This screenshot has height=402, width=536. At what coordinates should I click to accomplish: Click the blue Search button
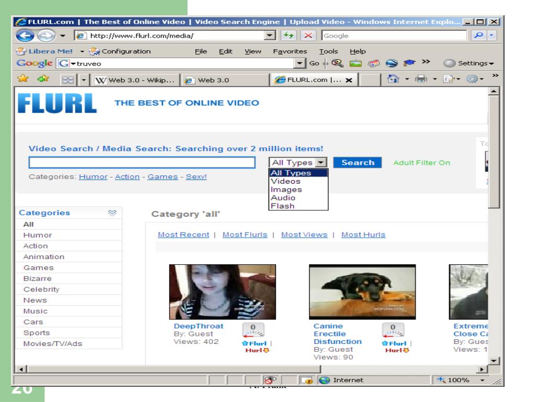(x=357, y=162)
